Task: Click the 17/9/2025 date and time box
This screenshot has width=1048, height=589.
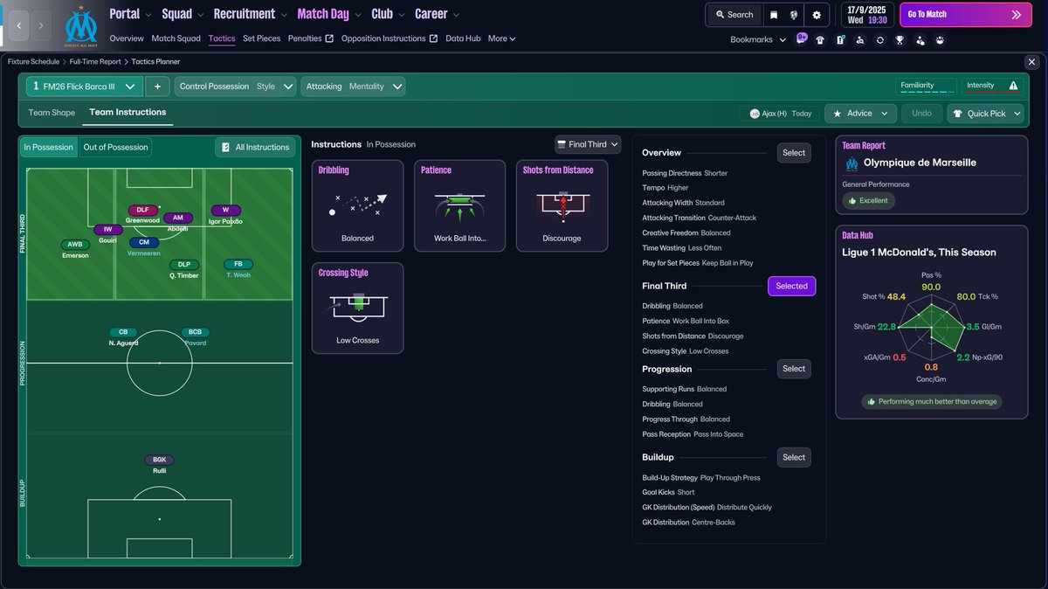Action: (865, 15)
